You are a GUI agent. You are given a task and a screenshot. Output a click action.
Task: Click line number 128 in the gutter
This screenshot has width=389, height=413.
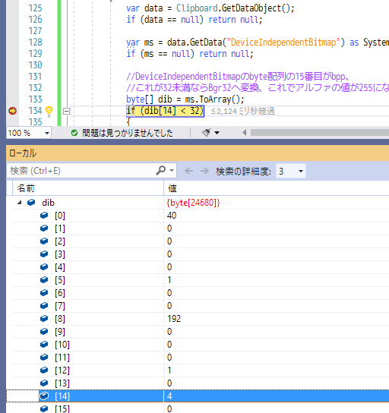pyautogui.click(x=35, y=43)
